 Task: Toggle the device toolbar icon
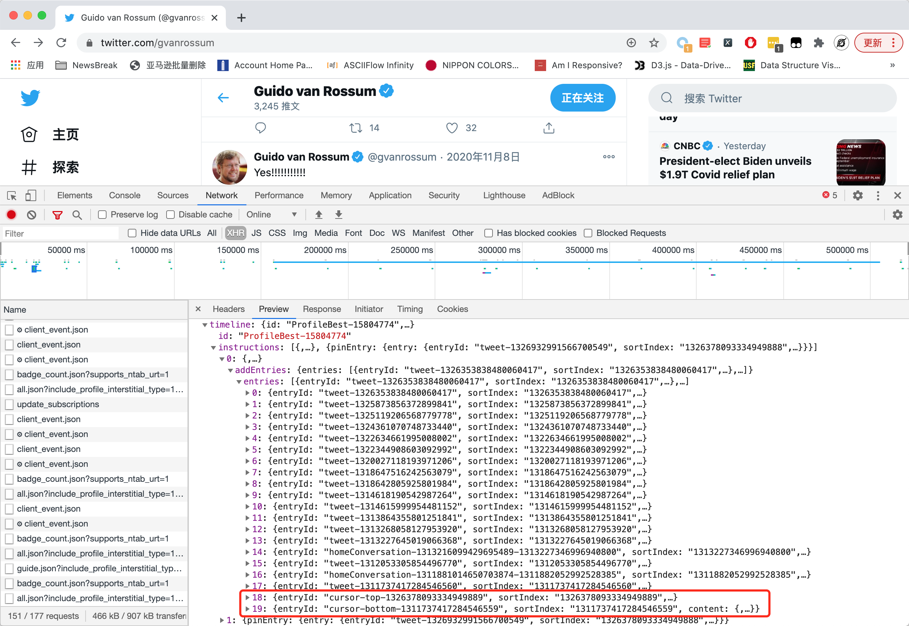(31, 195)
